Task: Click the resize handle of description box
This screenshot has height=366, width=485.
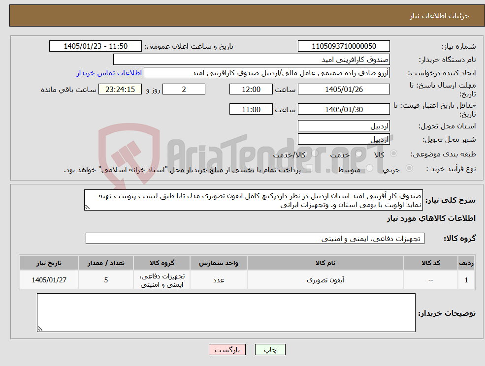Action: (87, 208)
